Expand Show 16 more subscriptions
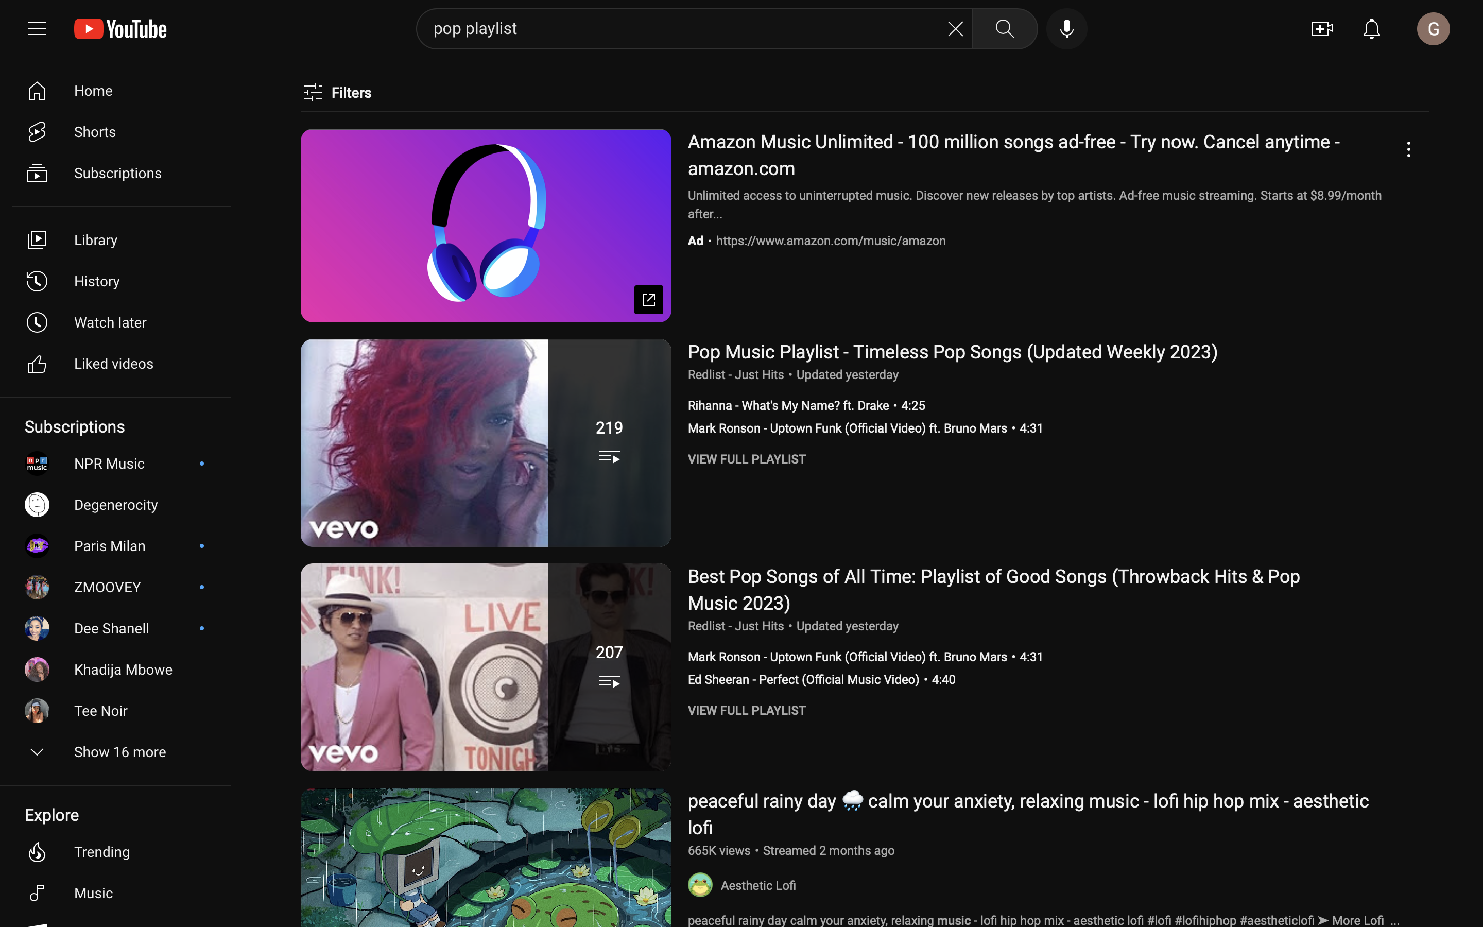 [119, 752]
